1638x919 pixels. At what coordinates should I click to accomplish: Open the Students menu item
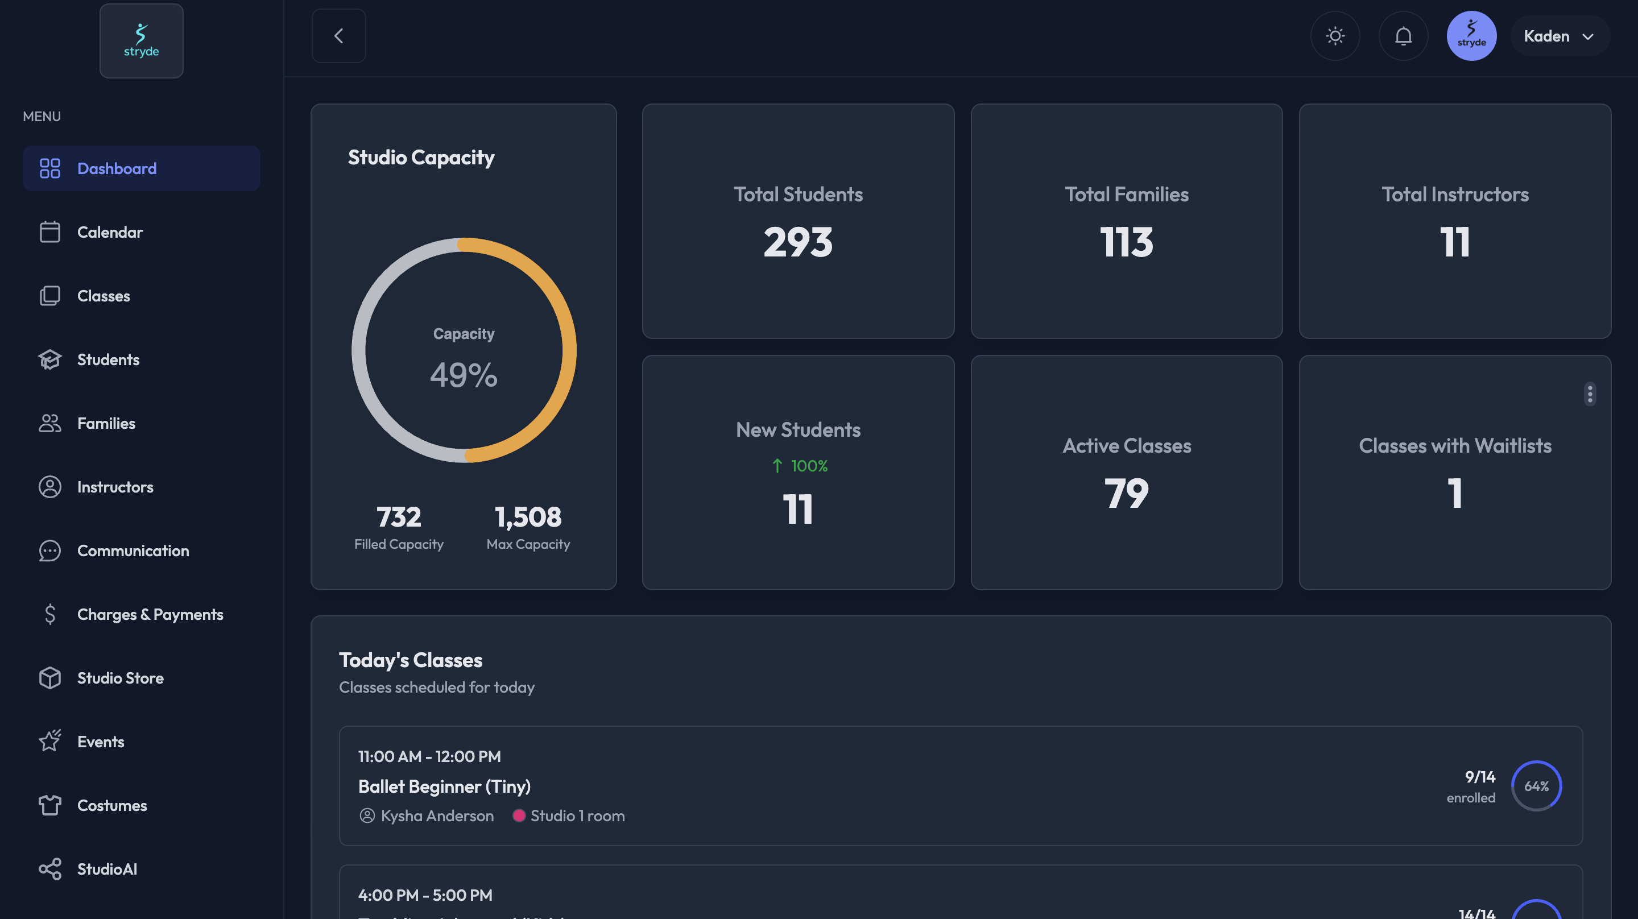(x=141, y=359)
